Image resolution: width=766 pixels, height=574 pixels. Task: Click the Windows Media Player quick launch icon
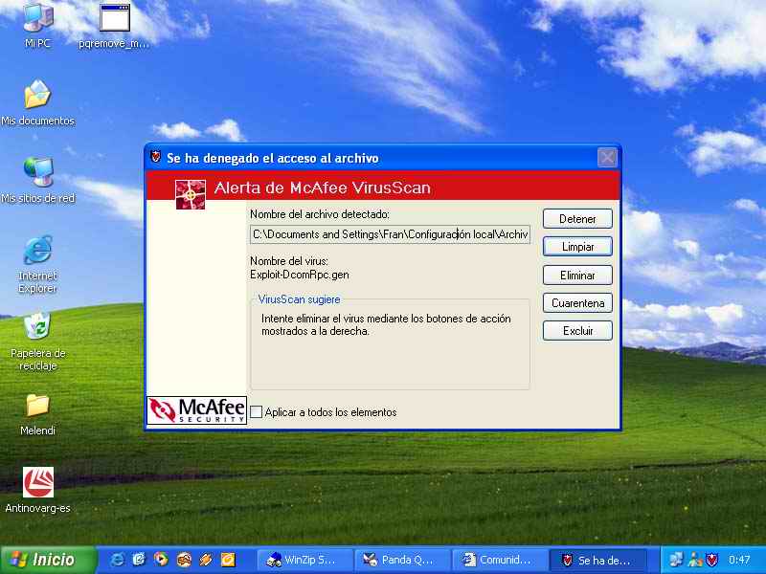[161, 560]
